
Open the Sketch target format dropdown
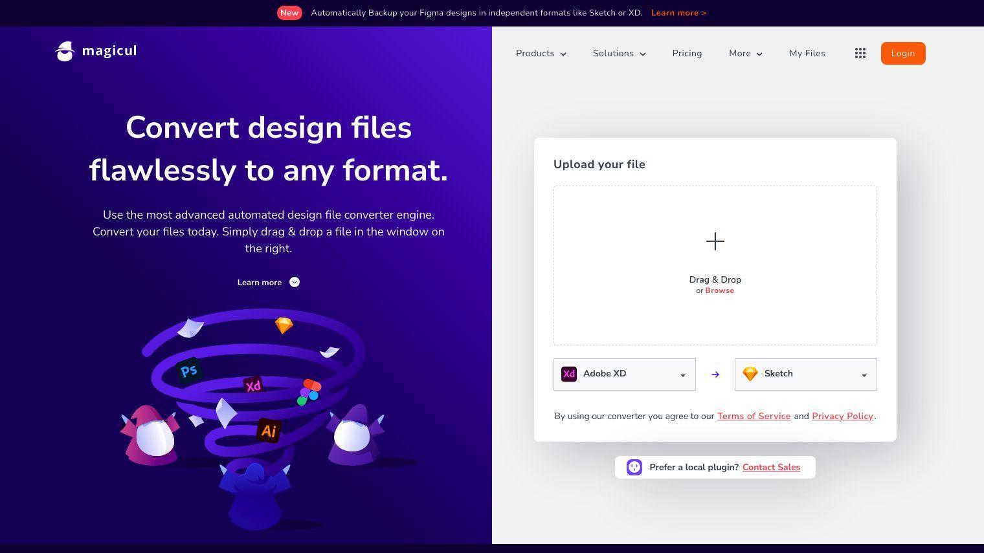tap(806, 374)
